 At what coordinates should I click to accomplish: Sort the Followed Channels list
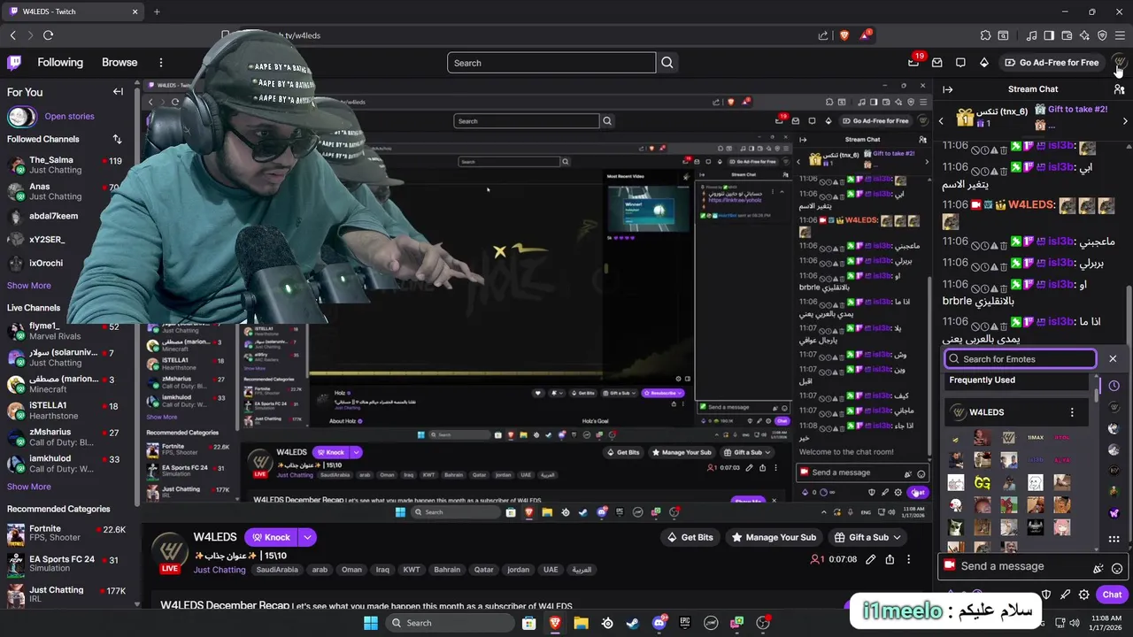[117, 139]
